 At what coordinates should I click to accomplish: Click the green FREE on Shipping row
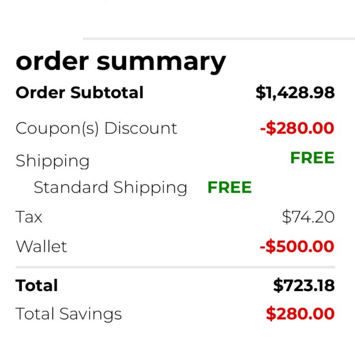312,157
